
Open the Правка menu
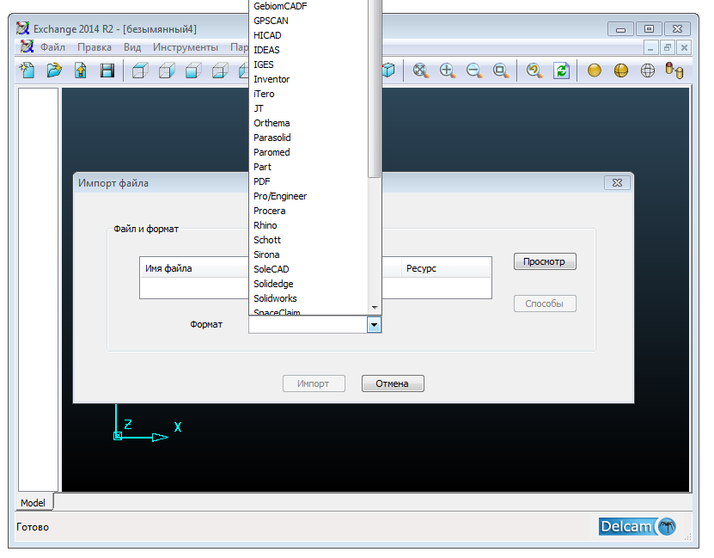point(95,47)
